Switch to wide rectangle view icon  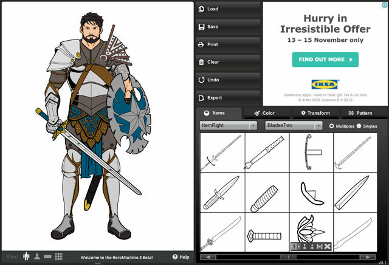(x=47, y=256)
